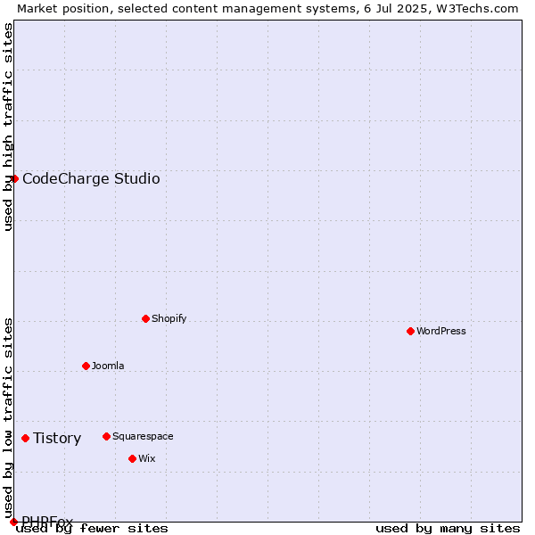This screenshot has width=535, height=535.
Task: Click 'used by low traffic sites' axis label
Action: point(7,419)
